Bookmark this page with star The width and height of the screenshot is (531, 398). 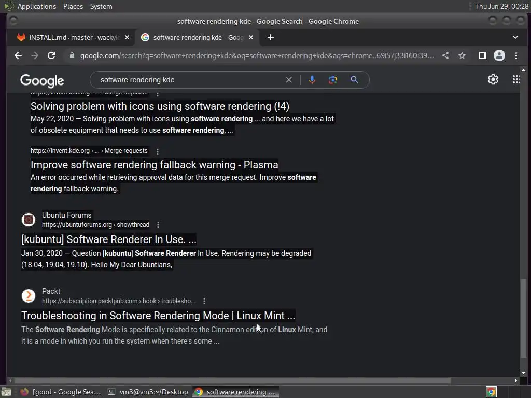tap(462, 55)
